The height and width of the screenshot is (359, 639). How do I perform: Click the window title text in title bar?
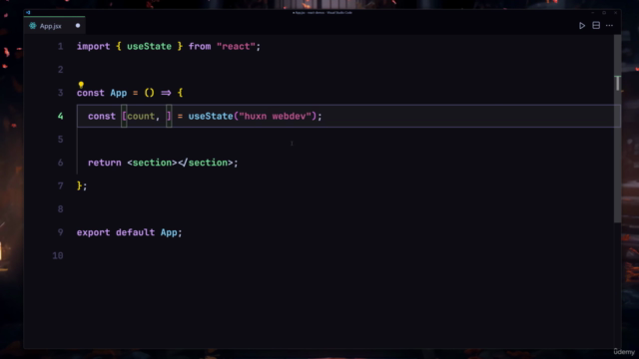click(322, 13)
